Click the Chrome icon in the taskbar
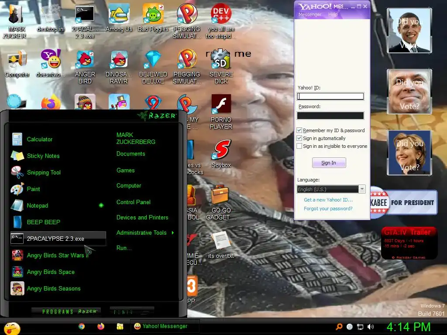The width and height of the screenshot is (447, 335). click(82, 326)
